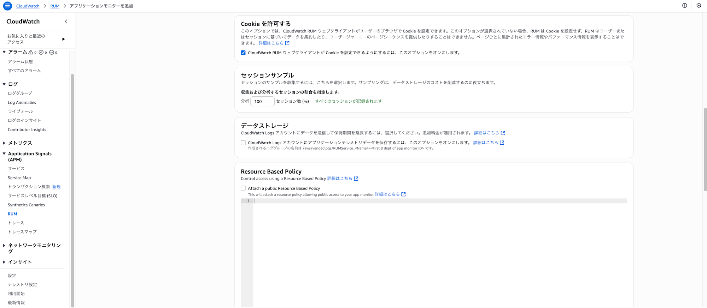This screenshot has height=308, width=707.
Task: Open テレメトリ設定 in sidebar
Action: 22,284
